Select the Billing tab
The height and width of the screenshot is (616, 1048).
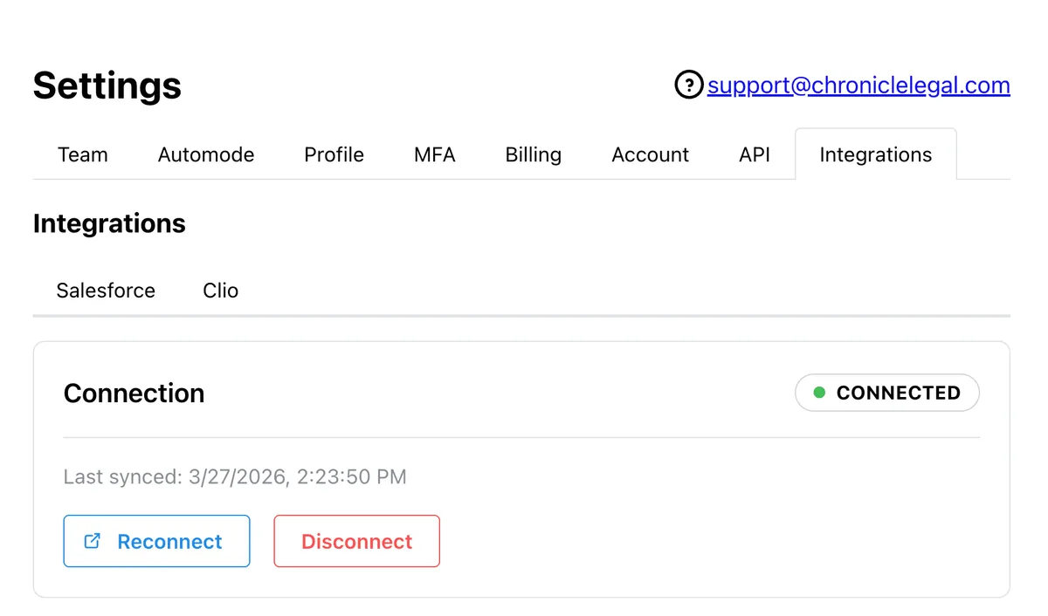point(533,154)
